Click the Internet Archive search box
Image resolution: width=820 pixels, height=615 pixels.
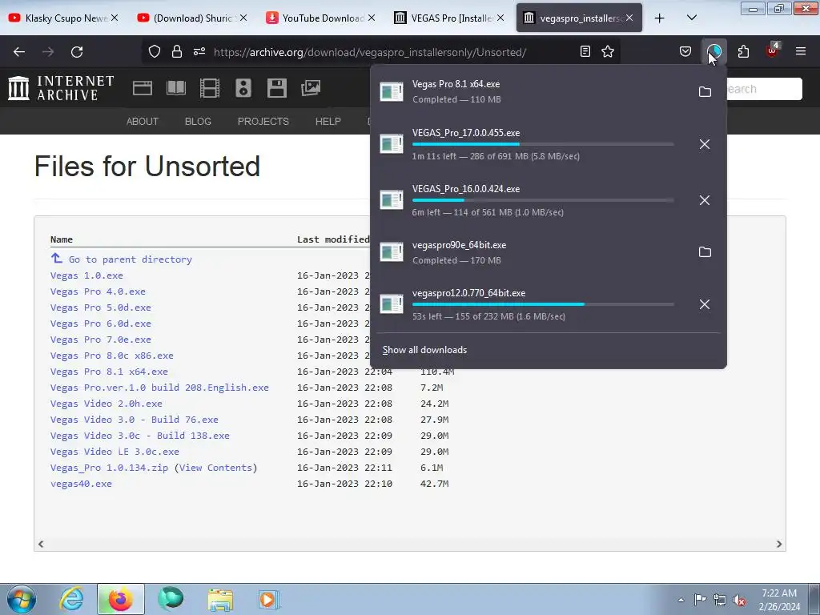764,89
